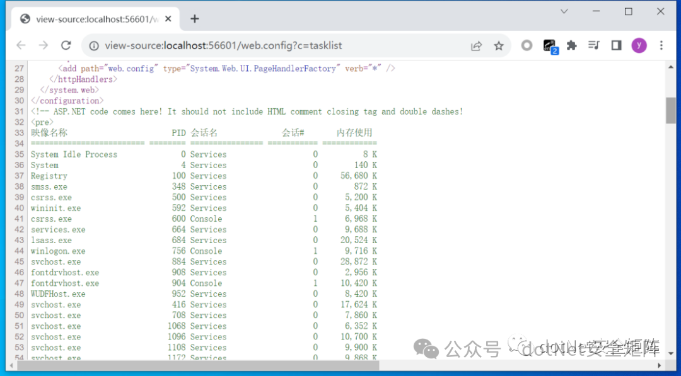Toggle the browser side panel
The width and height of the screenshot is (681, 376).
[x=616, y=45]
